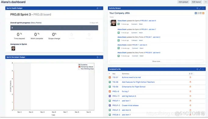
Task: Click the story type icon for TIS-58
Action: [x=110, y=82]
